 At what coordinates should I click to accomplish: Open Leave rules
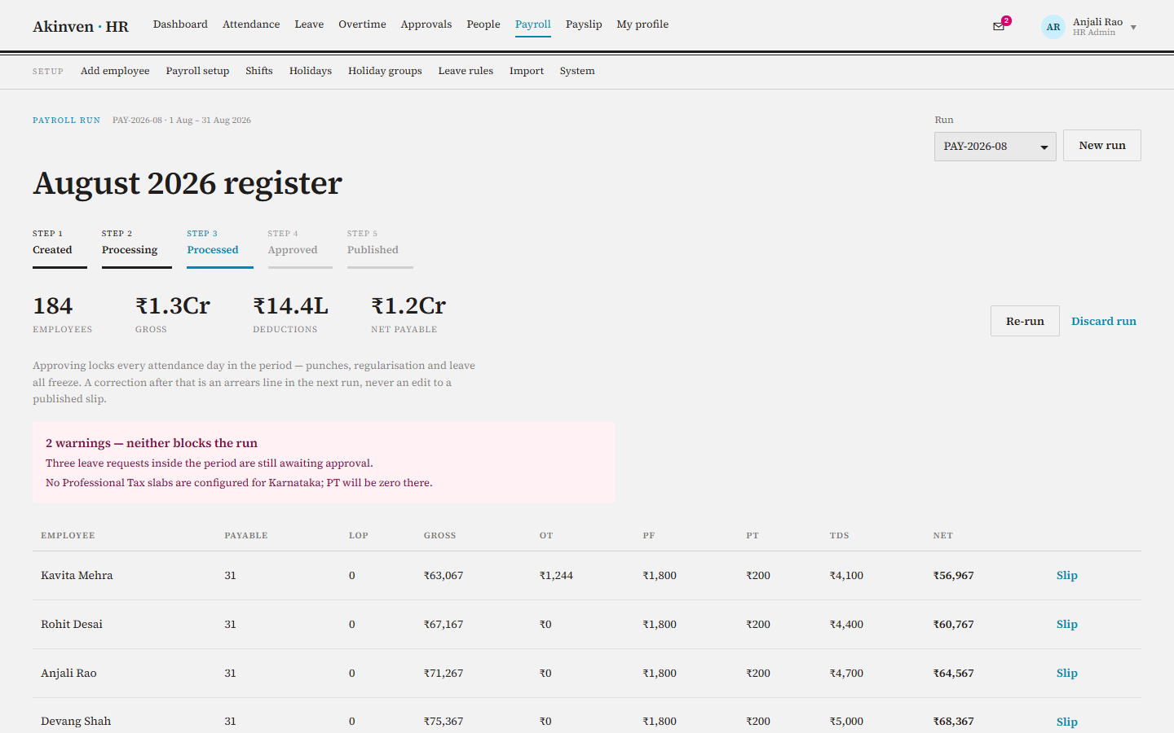tap(466, 71)
